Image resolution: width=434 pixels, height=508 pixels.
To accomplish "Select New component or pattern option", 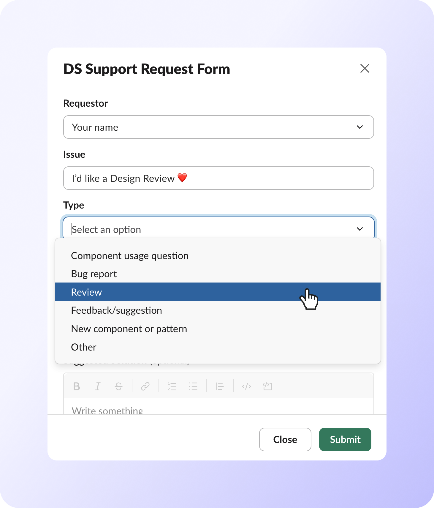I will tap(129, 329).
